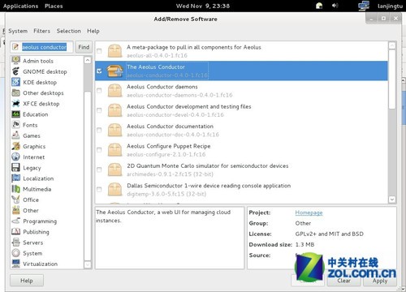Viewport: 406px width, 292px height.
Task: Click the Publishing category icon
Action: click(16, 231)
